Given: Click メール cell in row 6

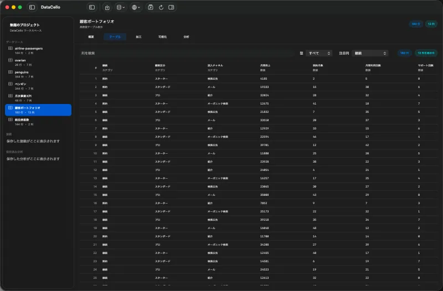Looking at the screenshot, I should click(x=212, y=120).
